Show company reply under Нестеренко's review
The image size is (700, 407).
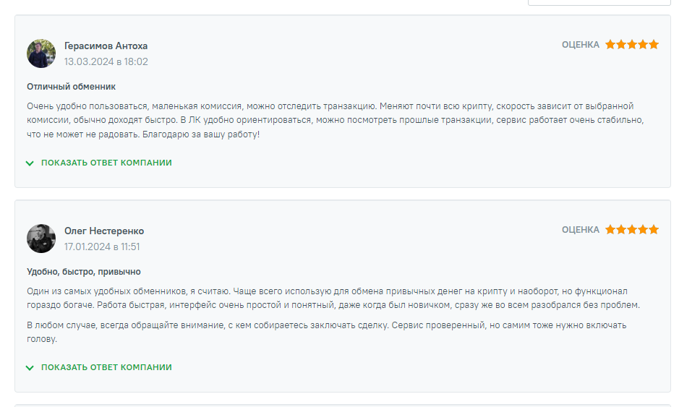tap(99, 367)
